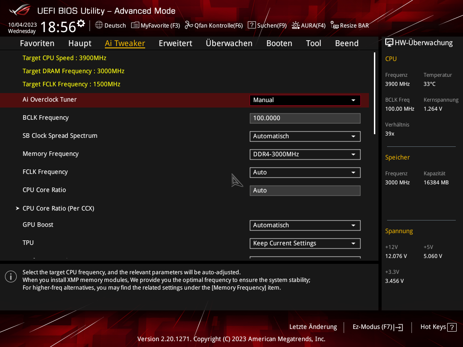Open the Ai Overclock Tuner dropdown
Image resolution: width=463 pixels, height=347 pixels.
[305, 100]
